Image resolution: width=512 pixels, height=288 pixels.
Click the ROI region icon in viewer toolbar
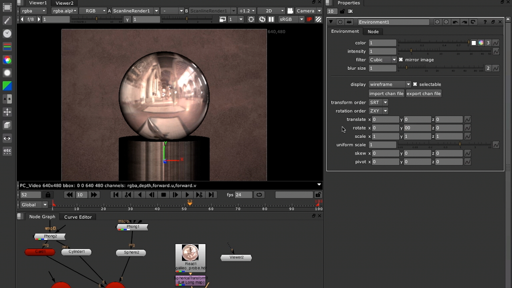251,19
